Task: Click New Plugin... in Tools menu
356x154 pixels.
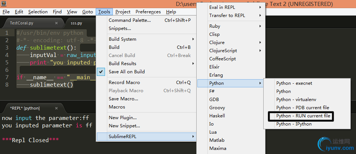Action: [123, 117]
